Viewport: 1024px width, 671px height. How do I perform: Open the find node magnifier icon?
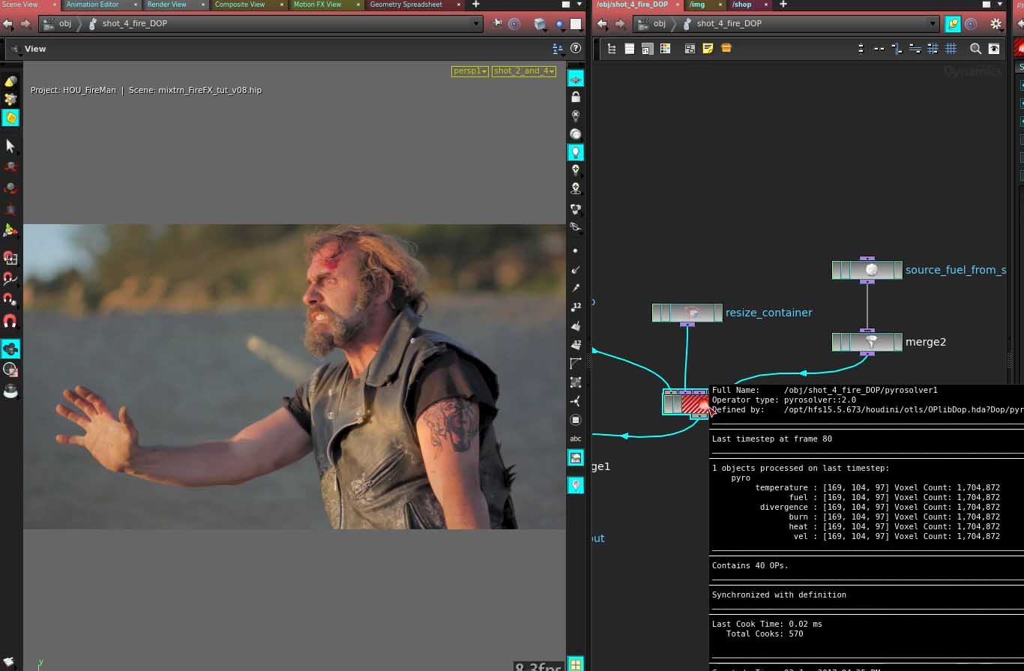[975, 49]
